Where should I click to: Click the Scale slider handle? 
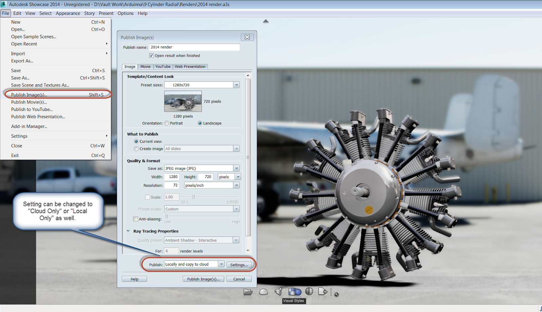(193, 197)
